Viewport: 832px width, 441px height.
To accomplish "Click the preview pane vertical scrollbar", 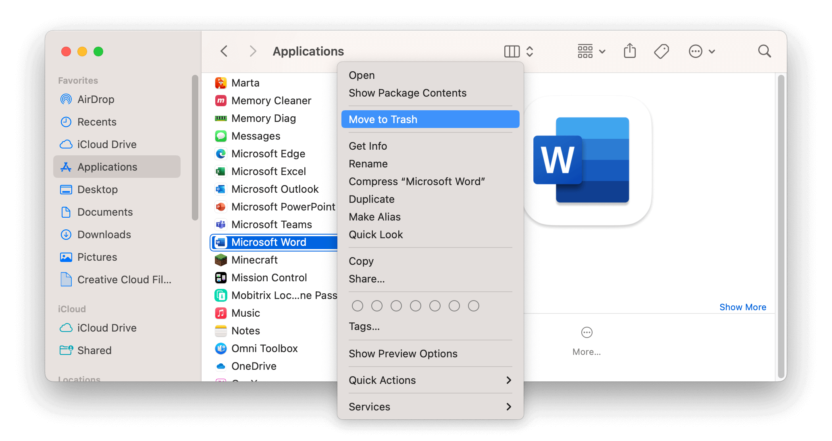I will tap(781, 227).
